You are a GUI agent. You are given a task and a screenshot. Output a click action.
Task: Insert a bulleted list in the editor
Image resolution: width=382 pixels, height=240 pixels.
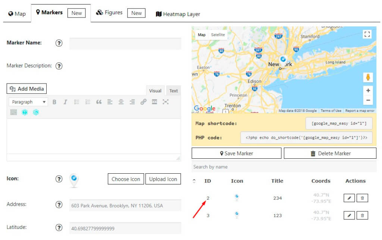coord(76,102)
